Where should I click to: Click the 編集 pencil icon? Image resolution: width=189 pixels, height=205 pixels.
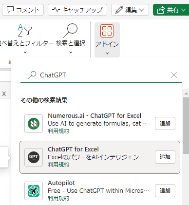tap(119, 10)
